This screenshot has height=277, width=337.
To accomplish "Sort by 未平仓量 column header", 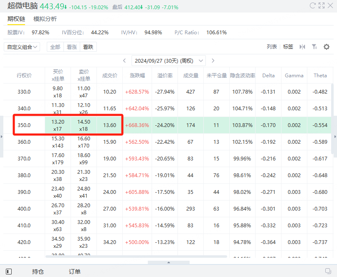I will [217, 76].
